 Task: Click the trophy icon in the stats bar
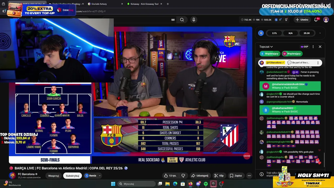[286, 20]
